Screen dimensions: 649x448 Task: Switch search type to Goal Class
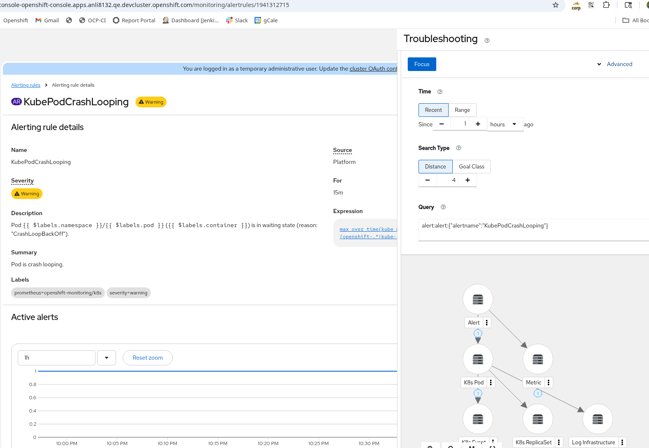click(x=471, y=166)
